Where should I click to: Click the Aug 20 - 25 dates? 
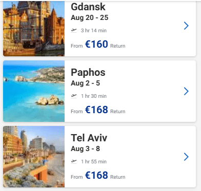(x=90, y=17)
